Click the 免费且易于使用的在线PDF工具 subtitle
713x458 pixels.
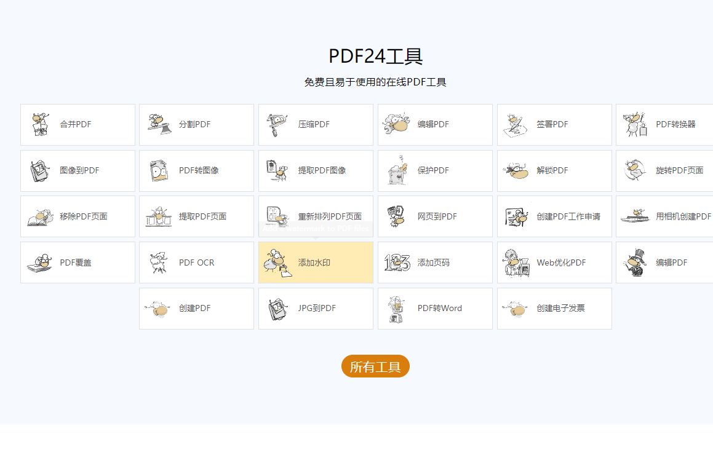point(375,82)
